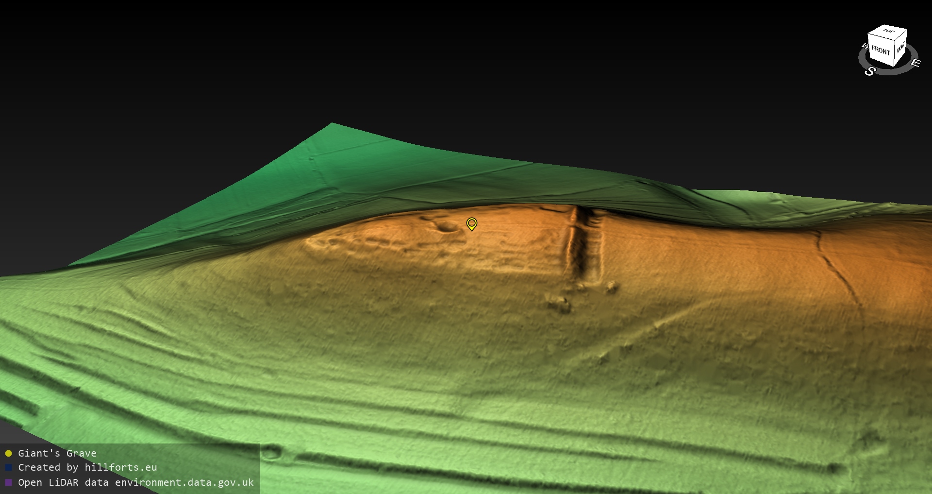This screenshot has width=932, height=494.
Task: Click the purple square legend swatch
Action: pyautogui.click(x=8, y=482)
